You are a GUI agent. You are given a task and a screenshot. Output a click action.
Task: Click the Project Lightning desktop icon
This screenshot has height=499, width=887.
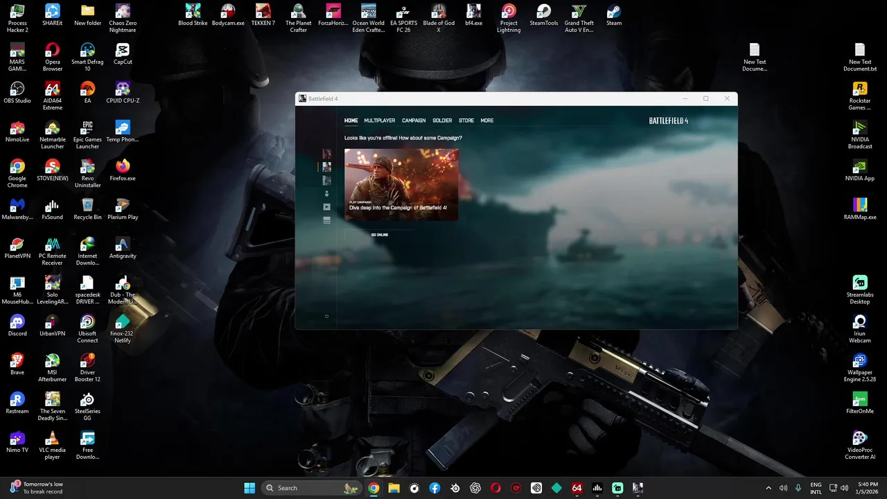coord(509,19)
